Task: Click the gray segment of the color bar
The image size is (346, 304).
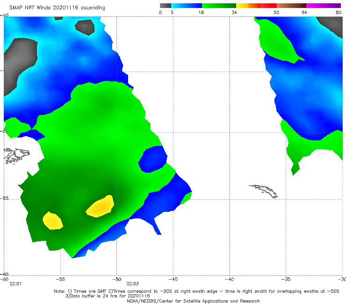Action: [x=166, y=6]
